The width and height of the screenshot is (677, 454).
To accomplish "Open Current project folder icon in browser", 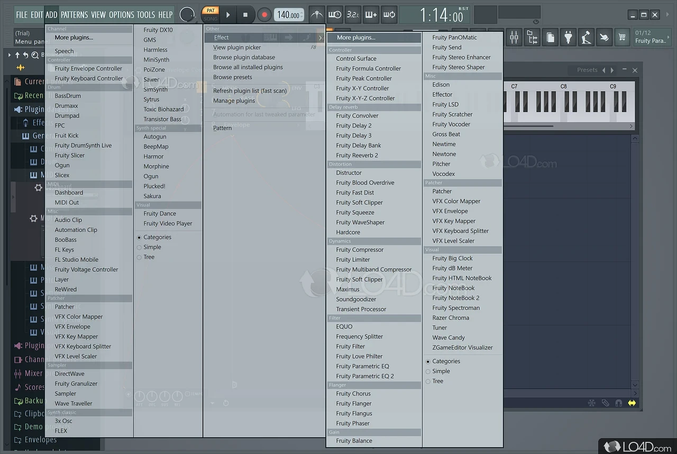I will coord(18,81).
